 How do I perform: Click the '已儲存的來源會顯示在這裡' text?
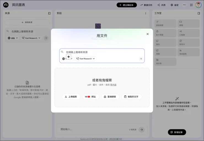click(x=27, y=86)
